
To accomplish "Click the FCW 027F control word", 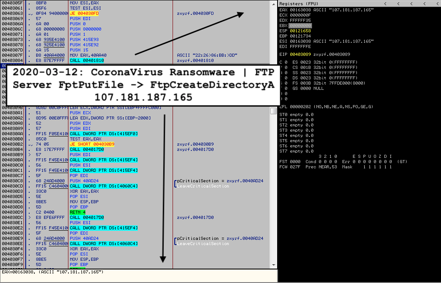I will point(290,167).
